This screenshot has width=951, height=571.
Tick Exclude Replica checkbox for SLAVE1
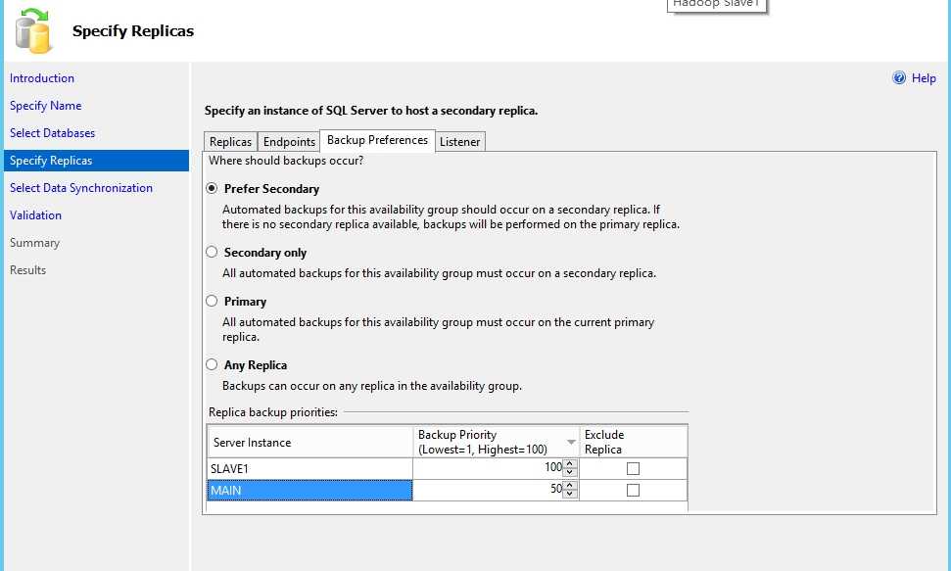pyautogui.click(x=633, y=468)
